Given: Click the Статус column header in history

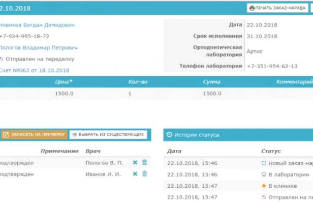Looking at the screenshot, I should pos(271,151).
